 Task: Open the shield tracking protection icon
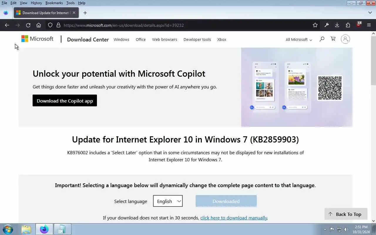(50, 25)
